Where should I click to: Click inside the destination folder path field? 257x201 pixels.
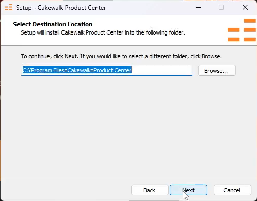point(107,70)
